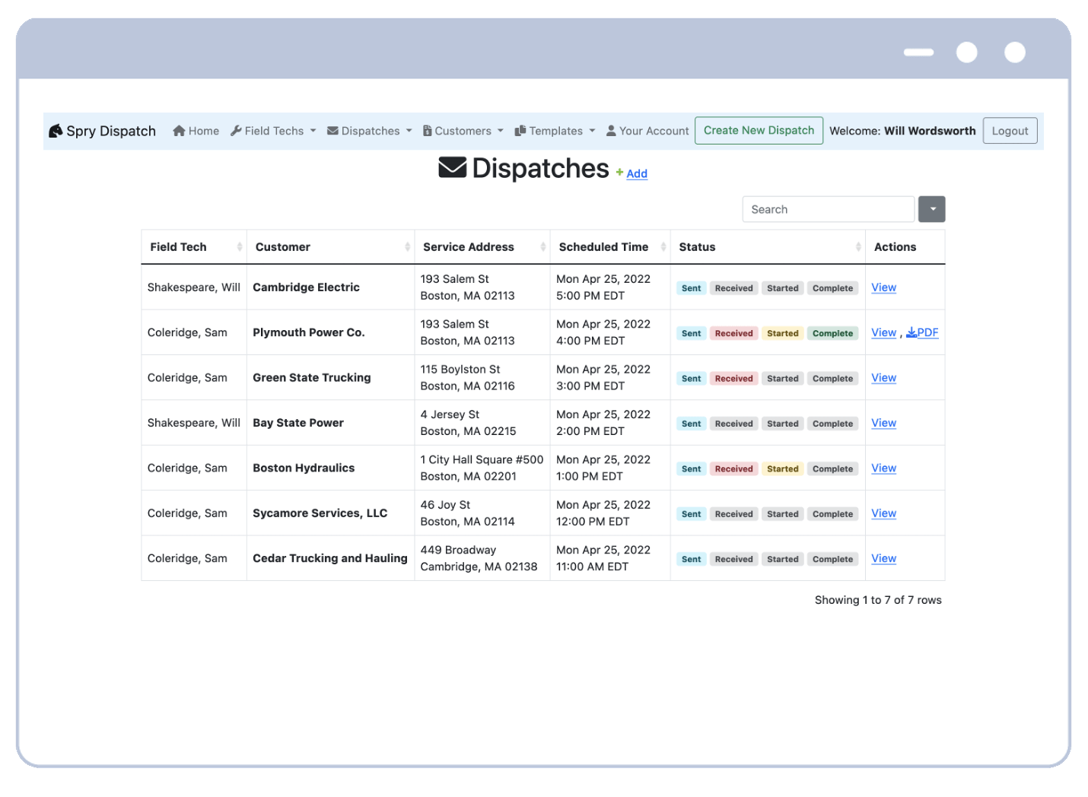Sort by Service Address column arrows
Screen dimensions: 1088x797
[x=542, y=247]
